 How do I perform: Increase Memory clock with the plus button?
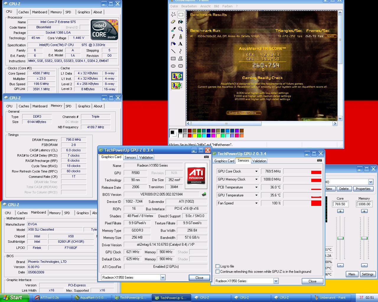coord(364,211)
